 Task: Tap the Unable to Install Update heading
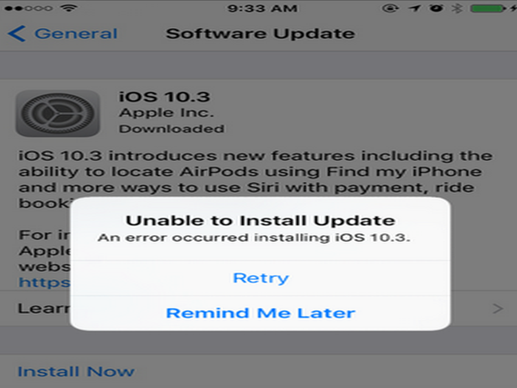(261, 221)
